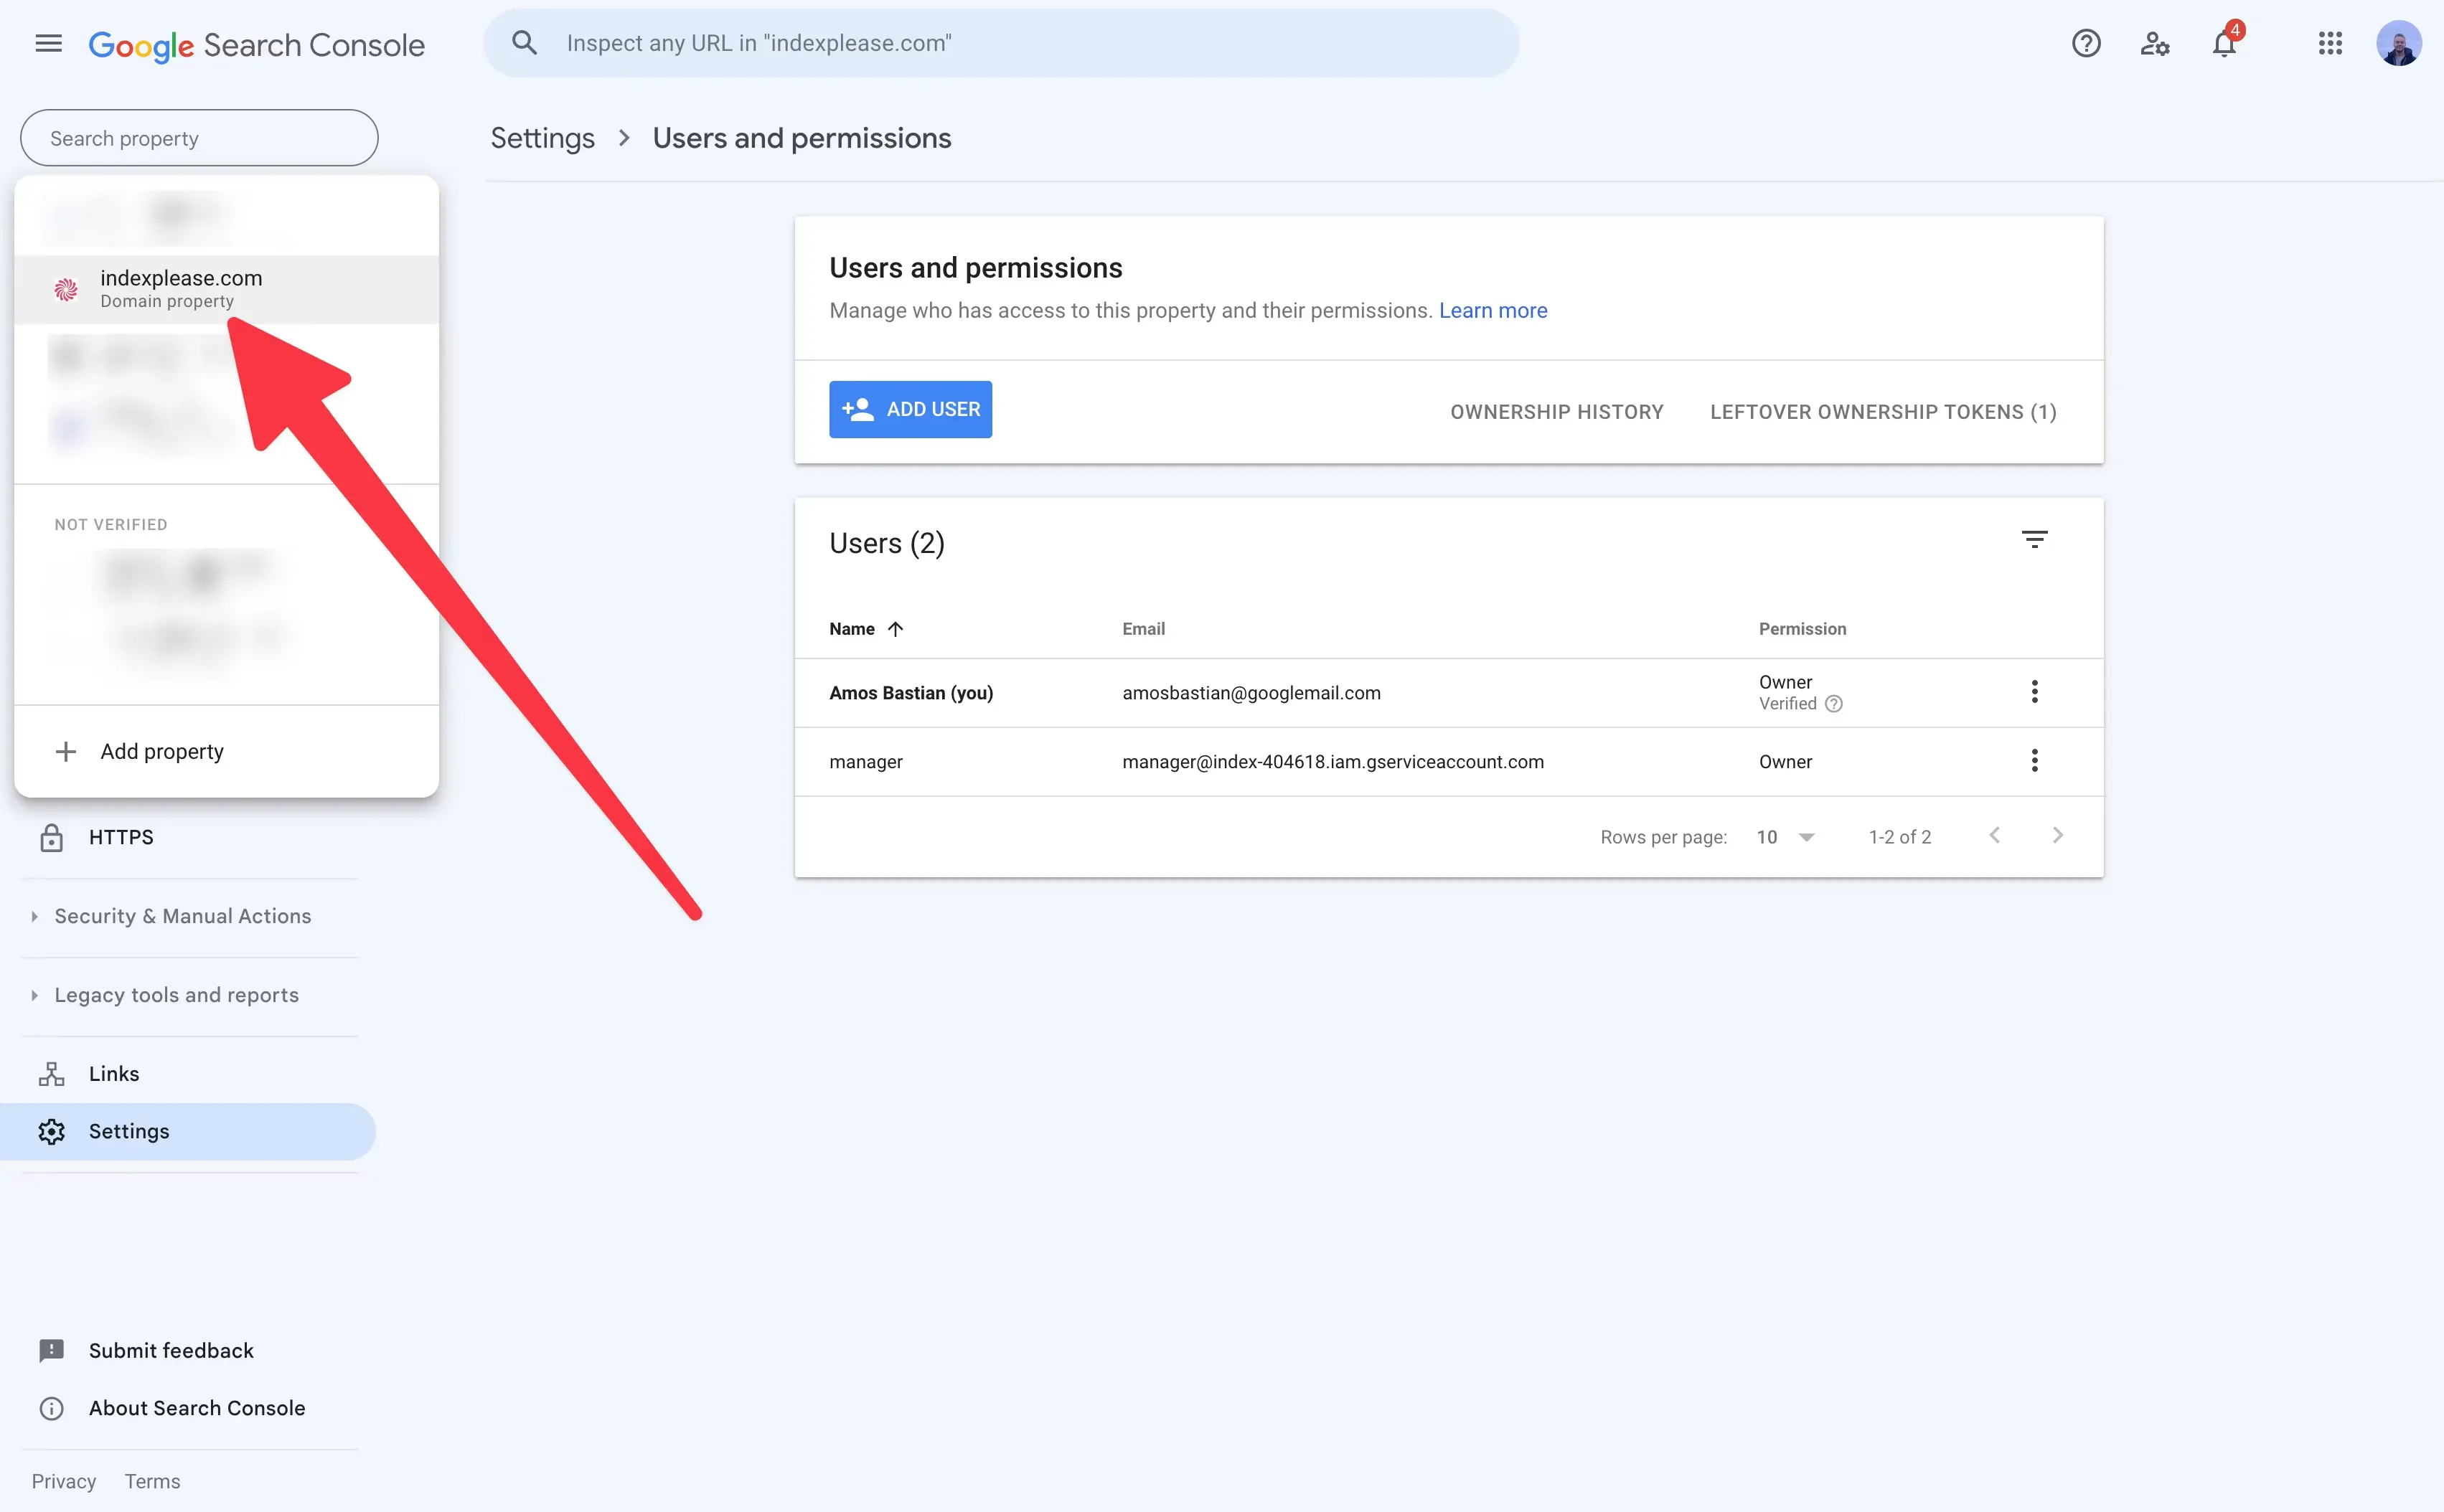
Task: Focus the Inspect any URL search box
Action: [1002, 43]
